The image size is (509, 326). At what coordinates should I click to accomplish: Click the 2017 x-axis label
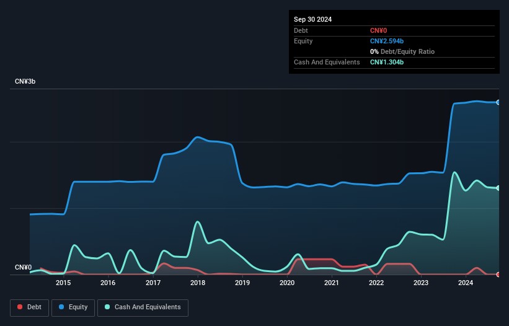[x=153, y=283]
